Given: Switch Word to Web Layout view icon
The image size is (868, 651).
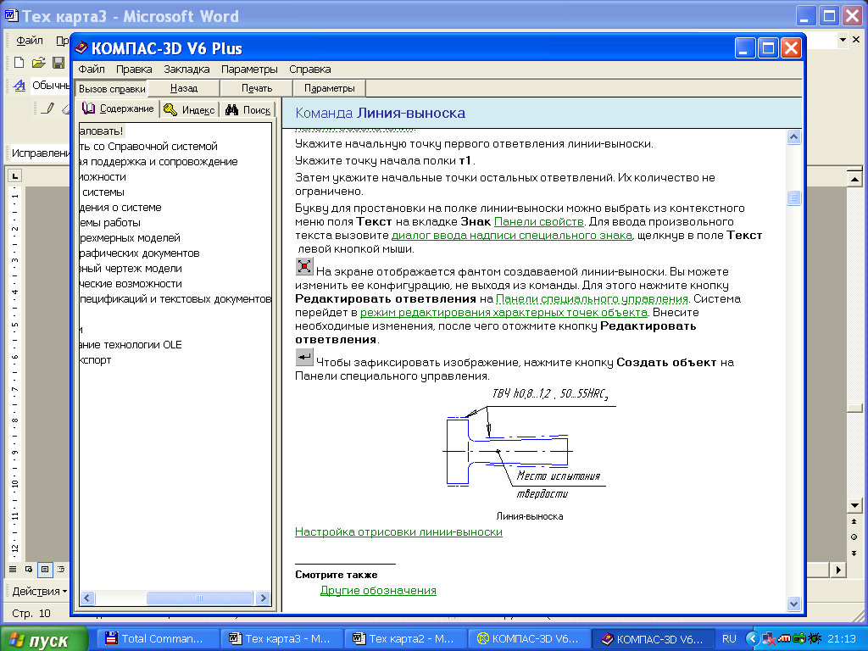Looking at the screenshot, I should point(29,569).
